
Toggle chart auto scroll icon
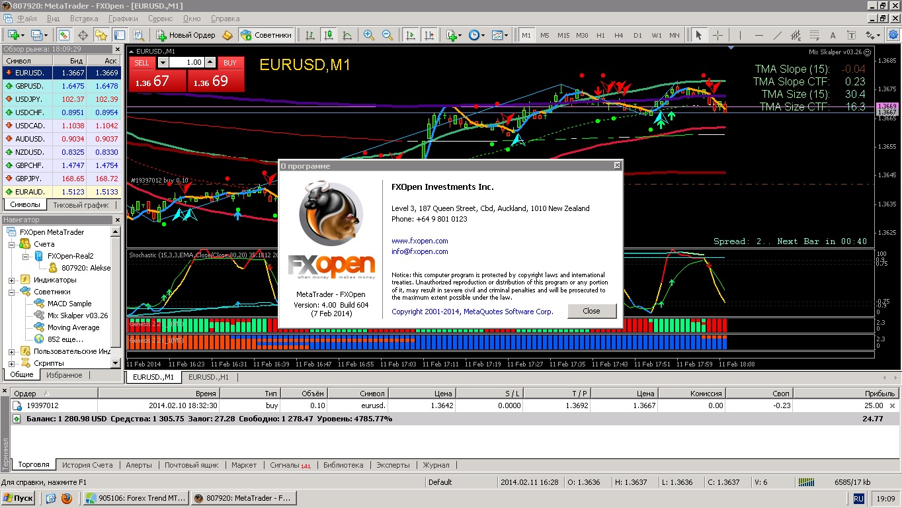[411, 35]
